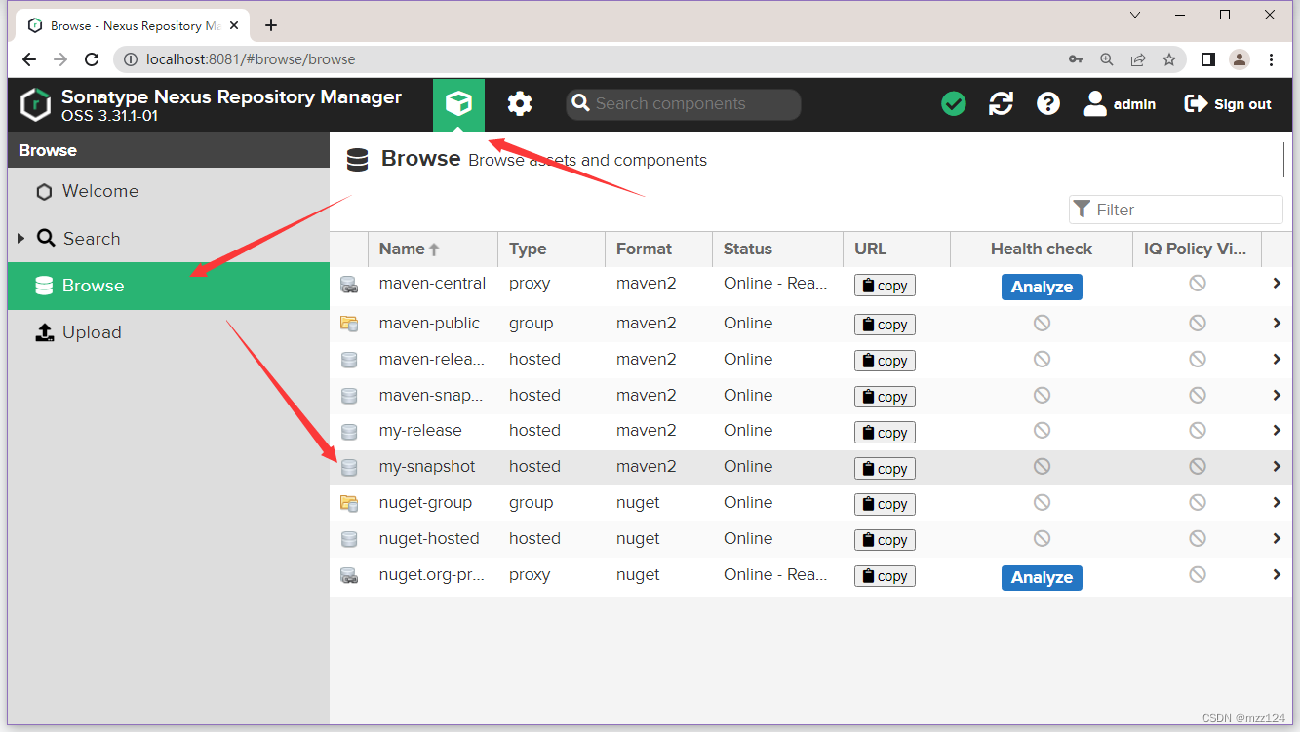Image resolution: width=1300 pixels, height=732 pixels.
Task: Copy URL of maven-snapshots
Action: tap(885, 397)
